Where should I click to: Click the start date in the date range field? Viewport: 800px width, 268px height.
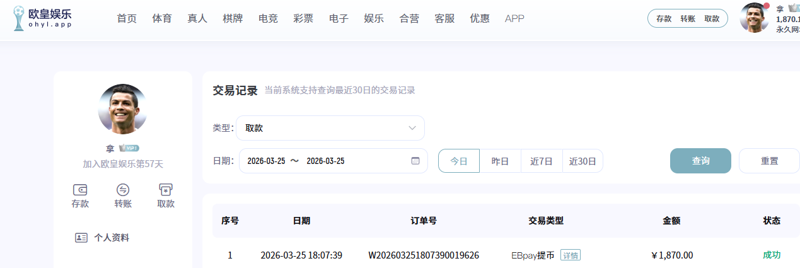click(x=266, y=161)
